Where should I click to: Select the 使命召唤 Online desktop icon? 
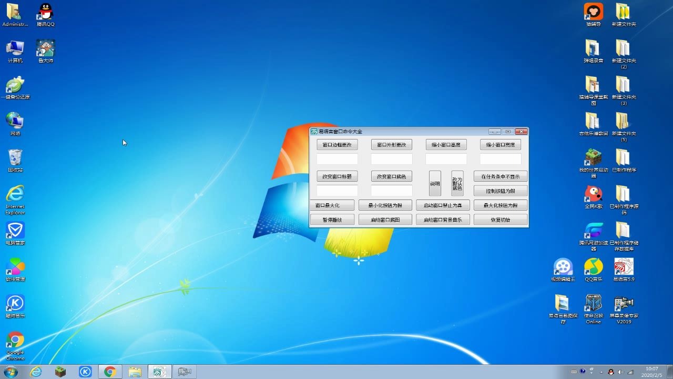593,309
